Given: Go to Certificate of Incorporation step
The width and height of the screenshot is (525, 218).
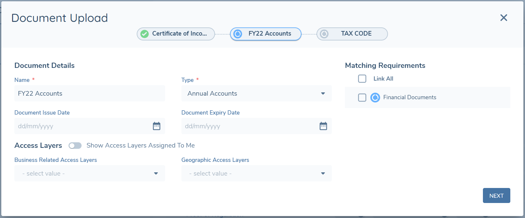Looking at the screenshot, I should pos(179,34).
